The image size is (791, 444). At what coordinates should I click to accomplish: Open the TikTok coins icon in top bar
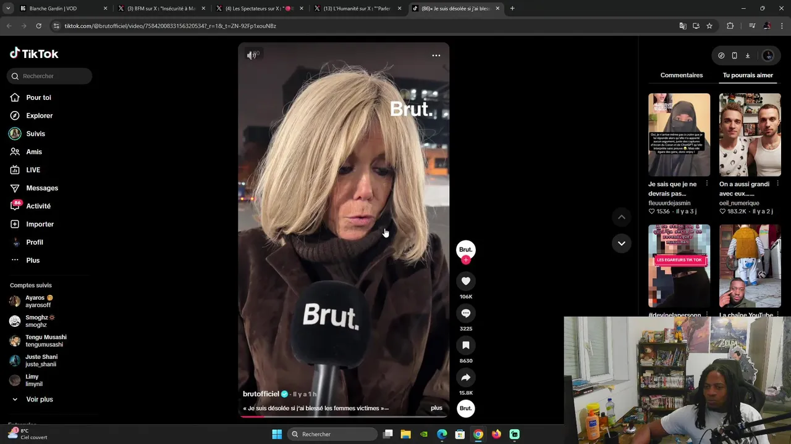(721, 55)
